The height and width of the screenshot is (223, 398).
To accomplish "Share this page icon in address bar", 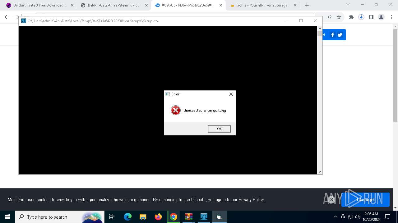I will [329, 17].
